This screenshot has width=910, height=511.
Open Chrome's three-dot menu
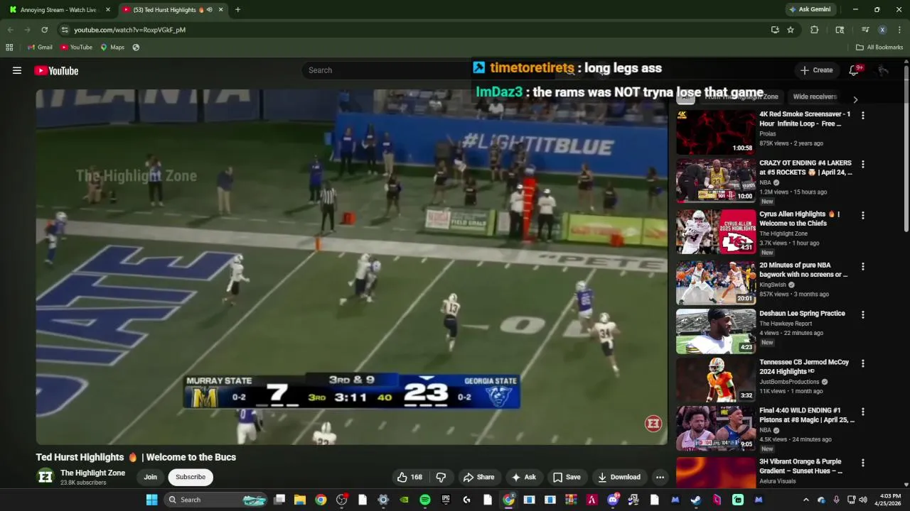click(x=899, y=30)
